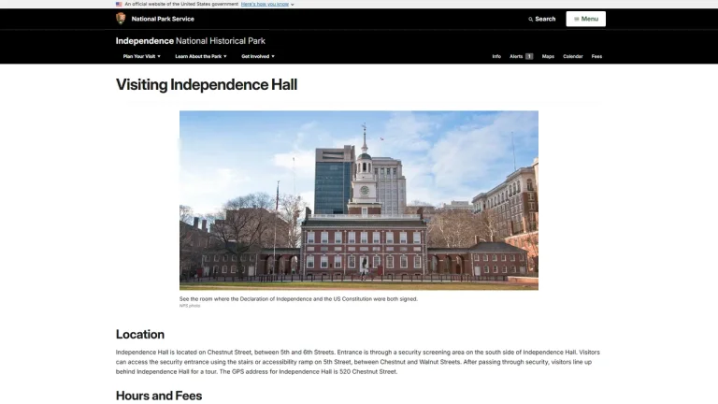This screenshot has height=404, width=718.
Task: Click the Location paragraph mentioning Chestnut Street
Action: (358, 362)
